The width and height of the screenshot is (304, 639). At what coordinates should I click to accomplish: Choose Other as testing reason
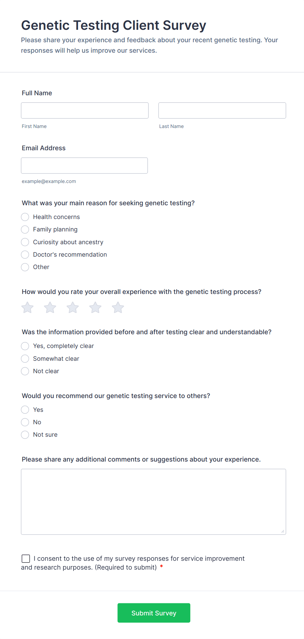(25, 267)
